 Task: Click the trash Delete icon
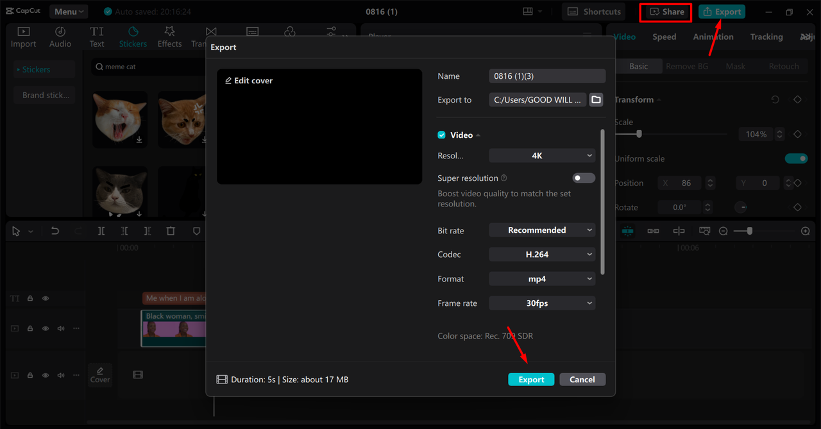171,231
